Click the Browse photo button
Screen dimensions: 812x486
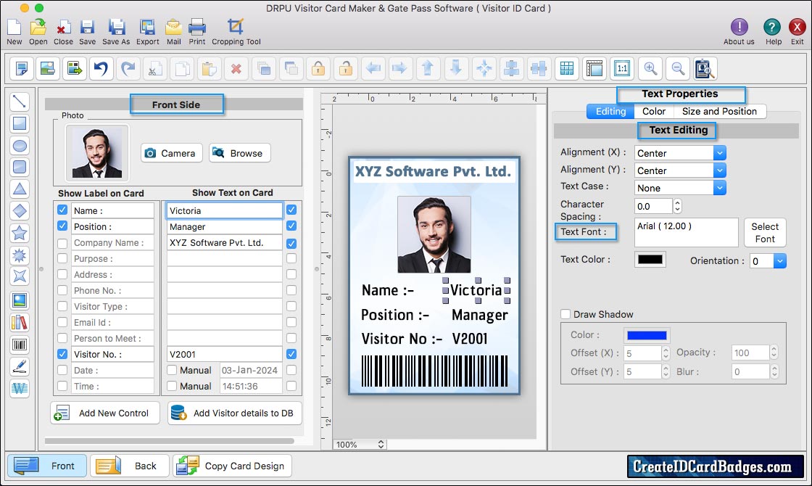click(240, 153)
